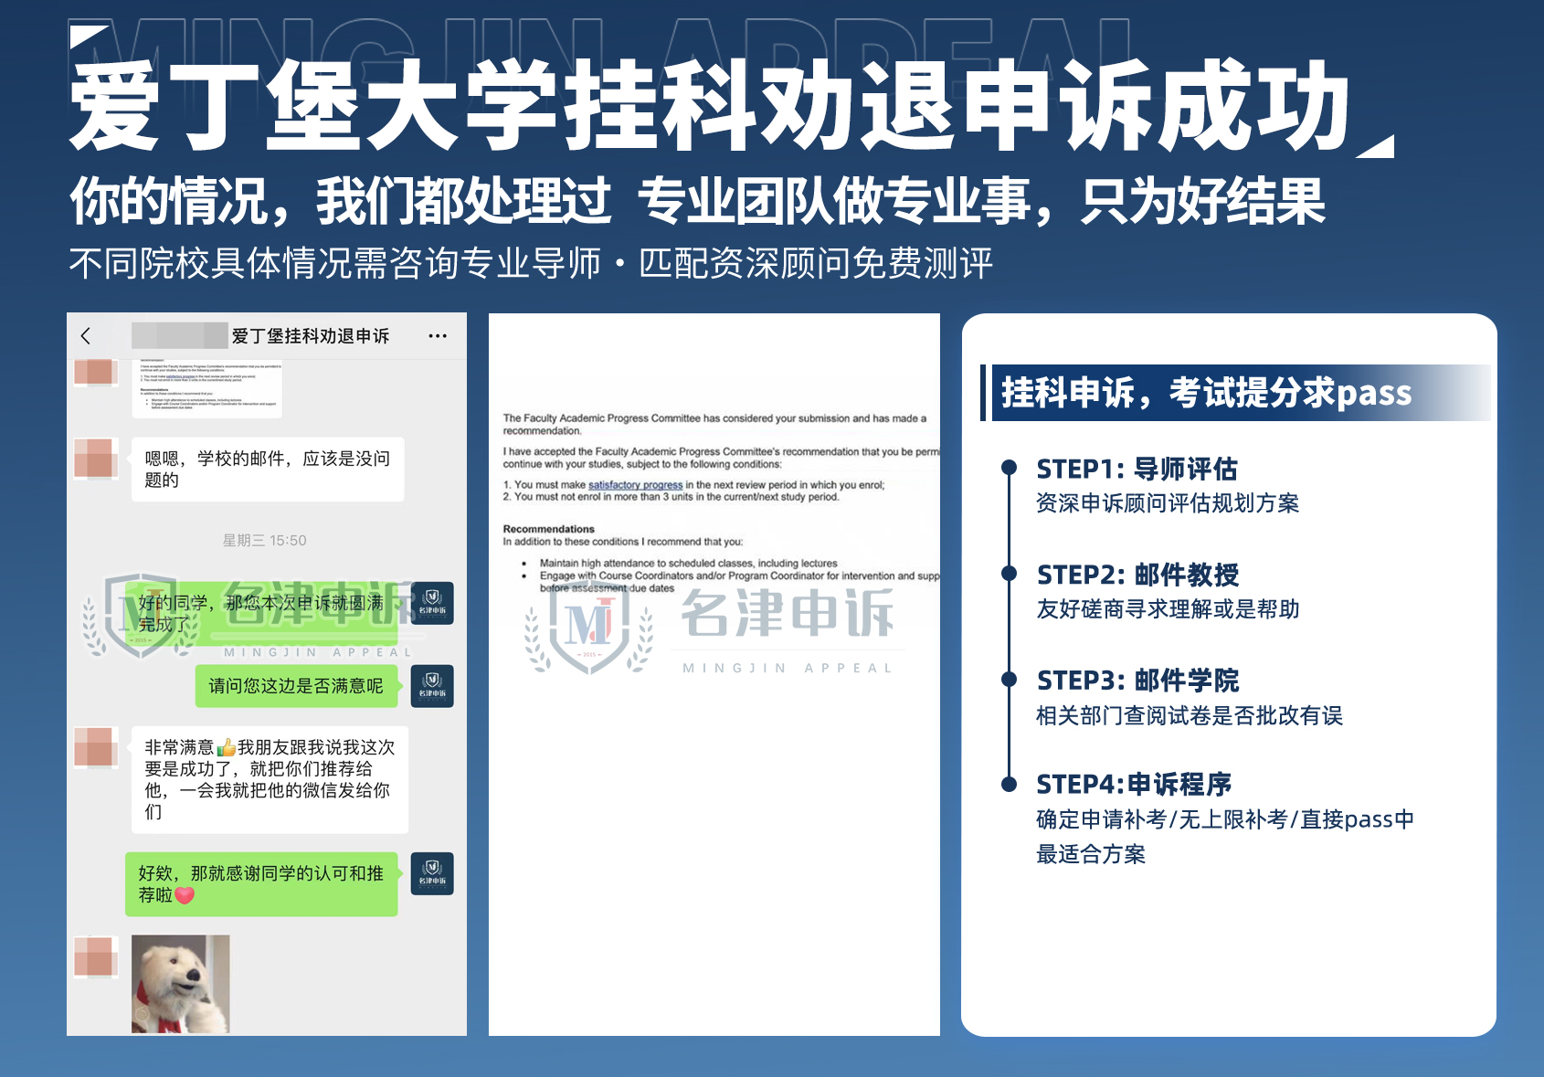Select the STEP2 邮件教授 timeline bullet
Viewport: 1544px width, 1077px height.
tap(1009, 574)
